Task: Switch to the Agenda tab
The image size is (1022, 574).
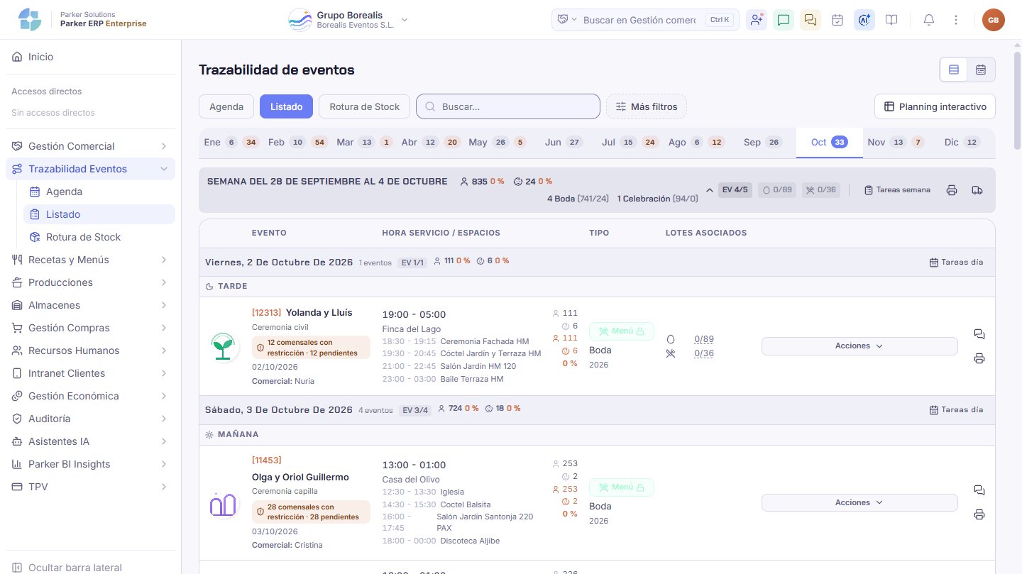Action: coord(226,106)
